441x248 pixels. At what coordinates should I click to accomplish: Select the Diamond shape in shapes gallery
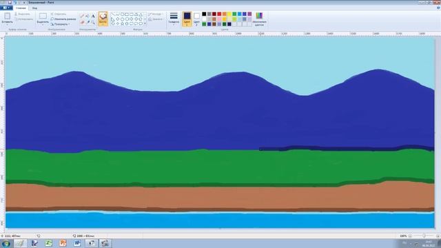[118, 19]
